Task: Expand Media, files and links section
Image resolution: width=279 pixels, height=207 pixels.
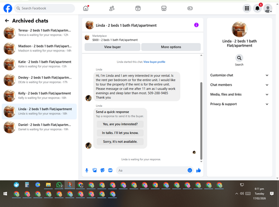Action: click(x=239, y=95)
